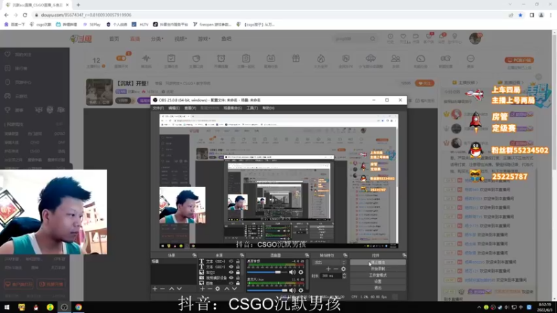557x313 pixels.
Task: Open OBS 帮助(H) menu
Action: pos(268,108)
